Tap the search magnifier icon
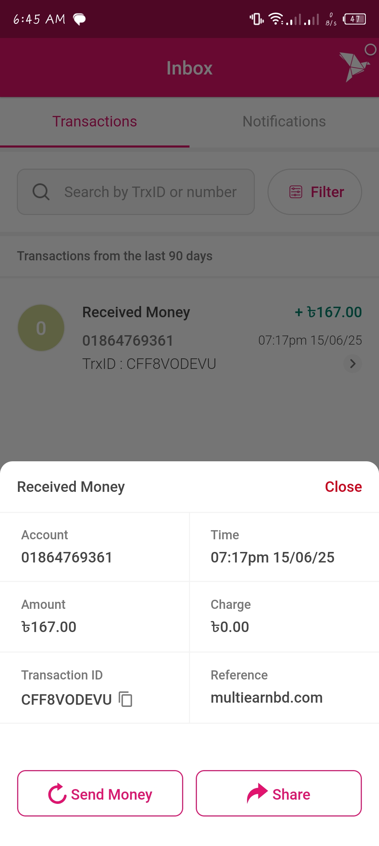 point(41,192)
